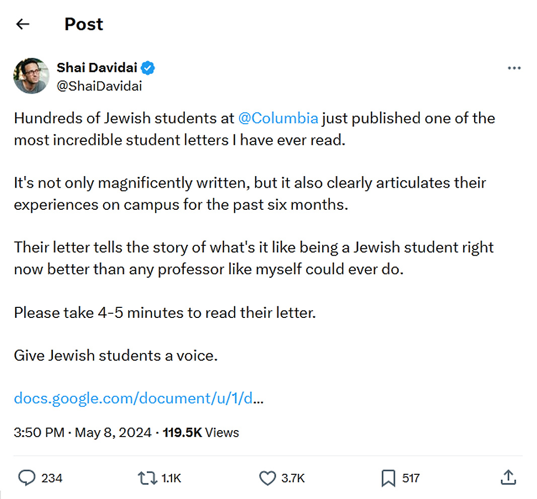Click the 234 replies count
Viewport: 537px width, 499px height.
[x=52, y=478]
